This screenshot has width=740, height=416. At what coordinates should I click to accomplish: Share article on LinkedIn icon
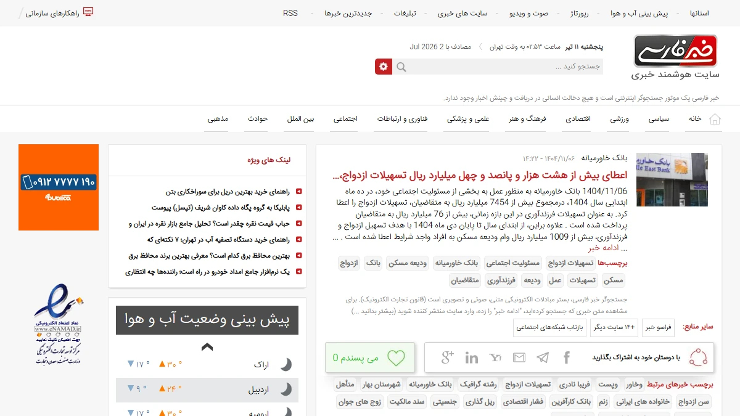click(472, 357)
